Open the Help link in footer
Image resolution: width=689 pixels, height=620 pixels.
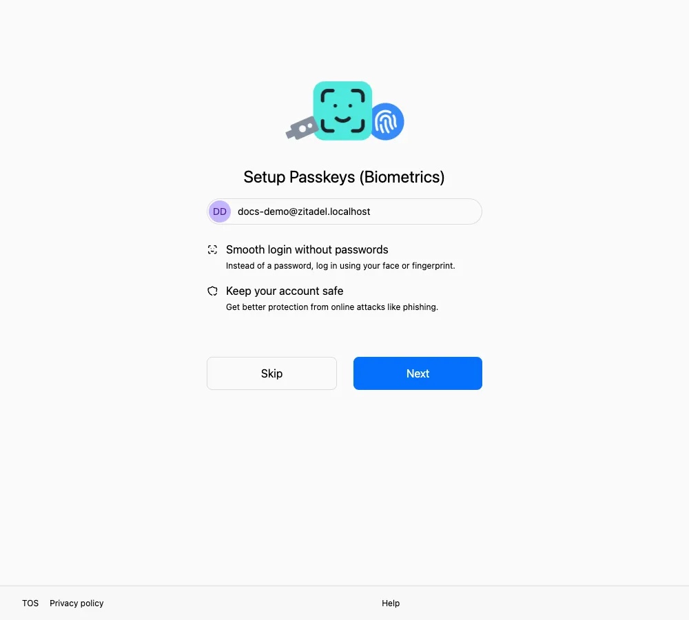coord(391,603)
